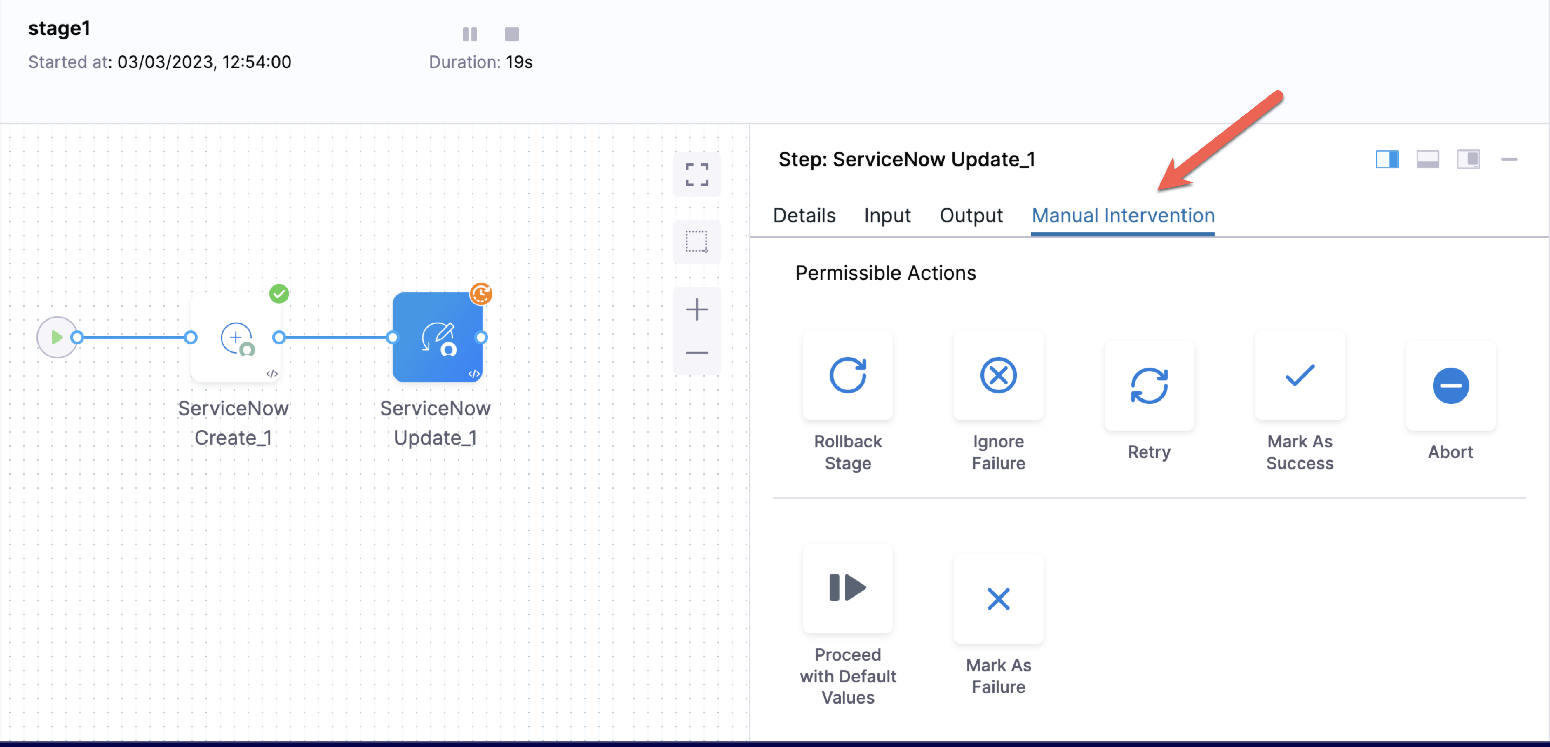Pause the running pipeline

click(x=470, y=34)
